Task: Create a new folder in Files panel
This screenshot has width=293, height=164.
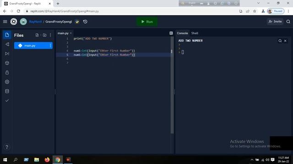Action: [x=44, y=35]
